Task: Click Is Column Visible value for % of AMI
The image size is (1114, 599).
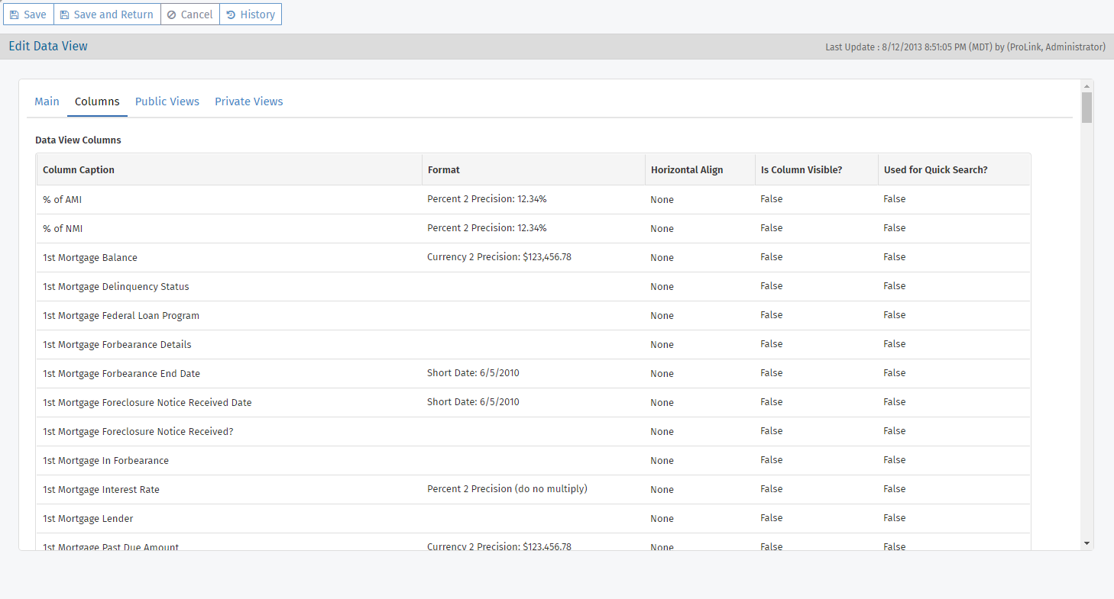Action: pos(771,199)
